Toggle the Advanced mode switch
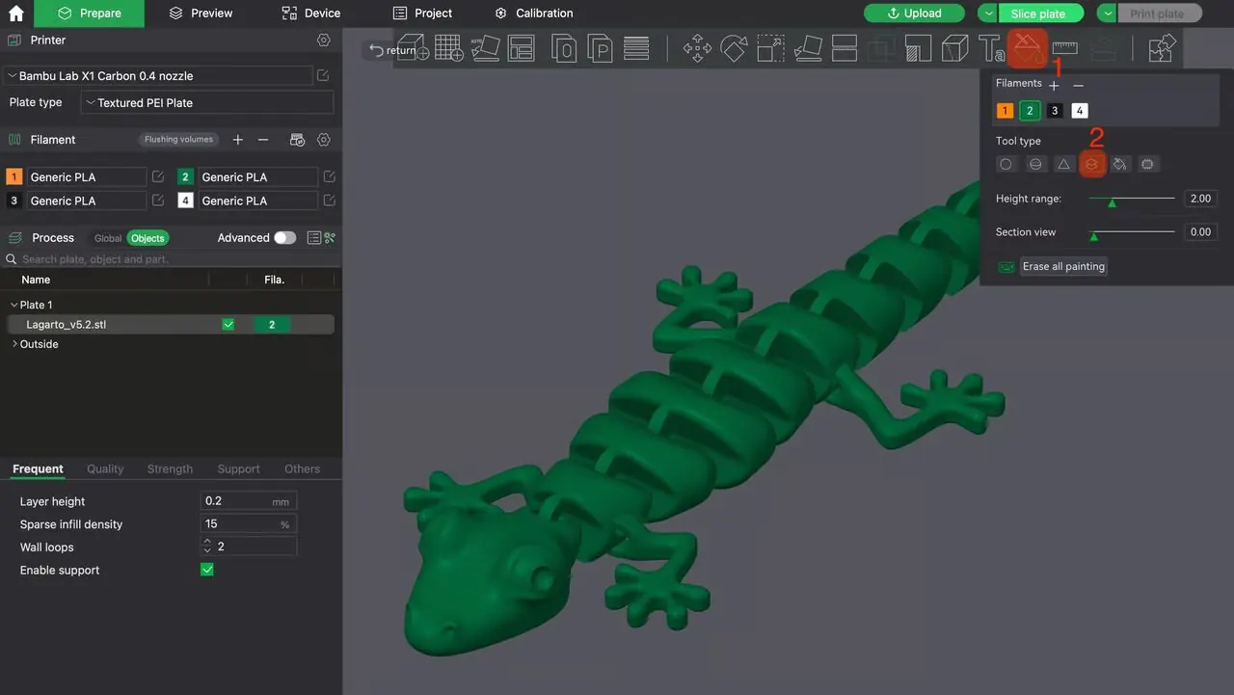Viewport: 1234px width, 695px height. (284, 238)
